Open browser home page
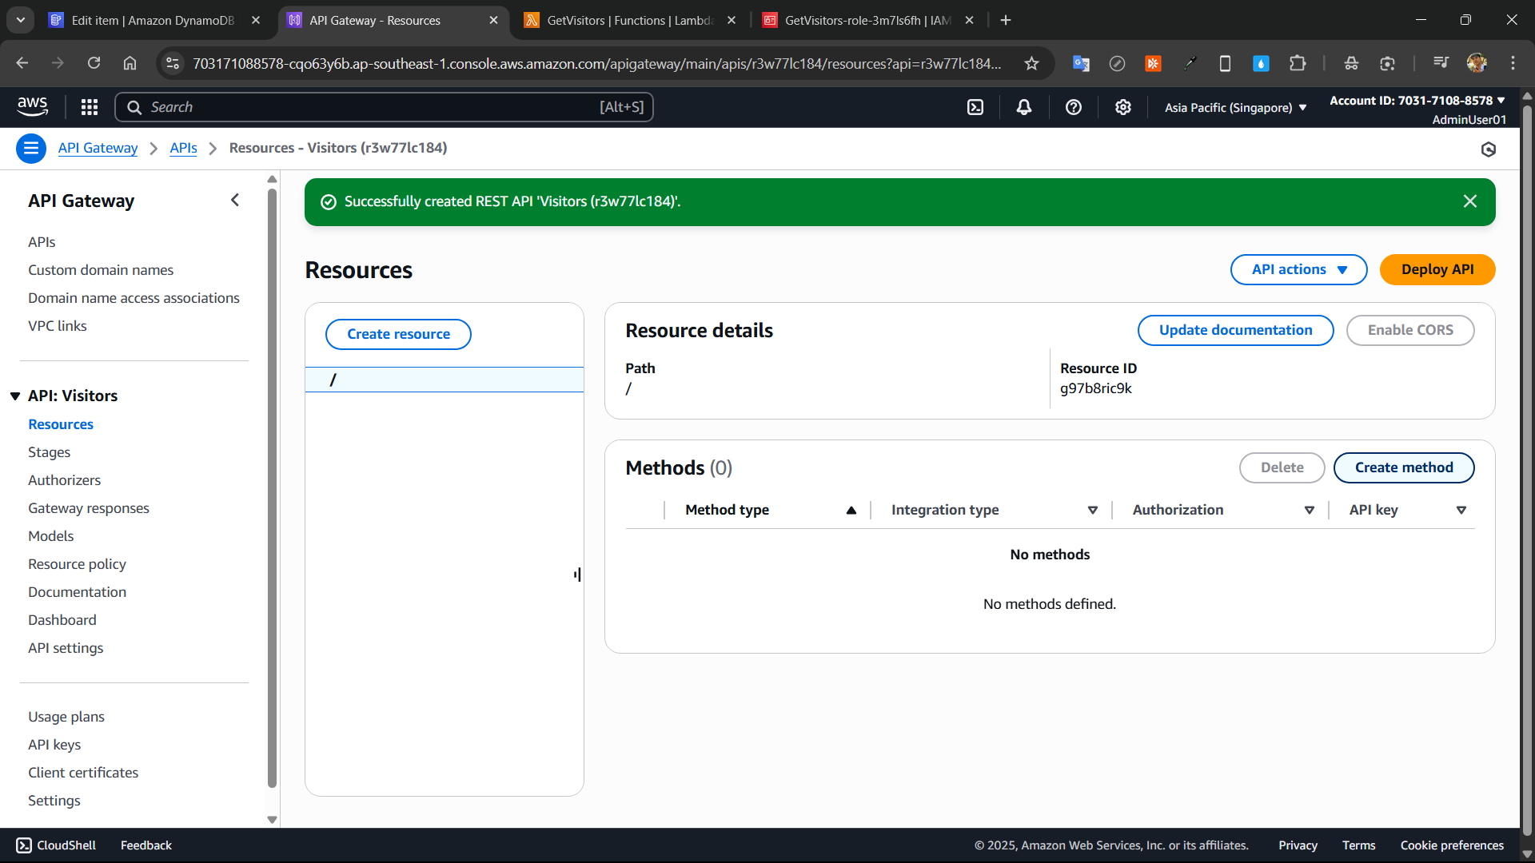The width and height of the screenshot is (1535, 863). pyautogui.click(x=130, y=63)
